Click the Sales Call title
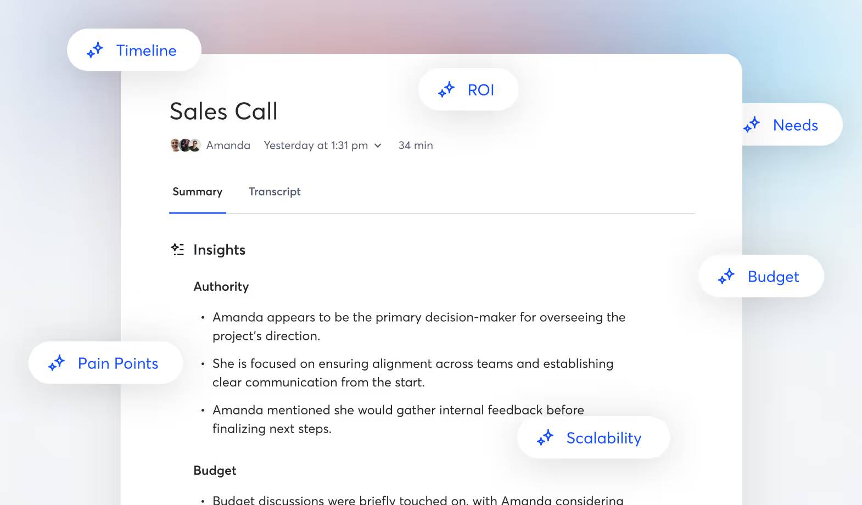 (223, 111)
